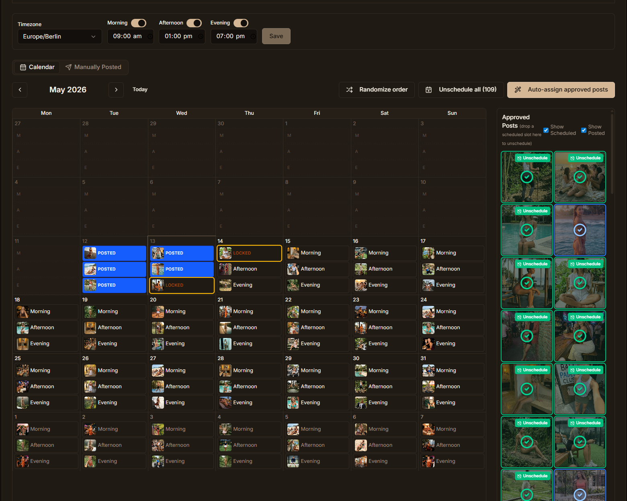Click Unschedule all (109) button
Screen dimensions: 627x501
461,90
